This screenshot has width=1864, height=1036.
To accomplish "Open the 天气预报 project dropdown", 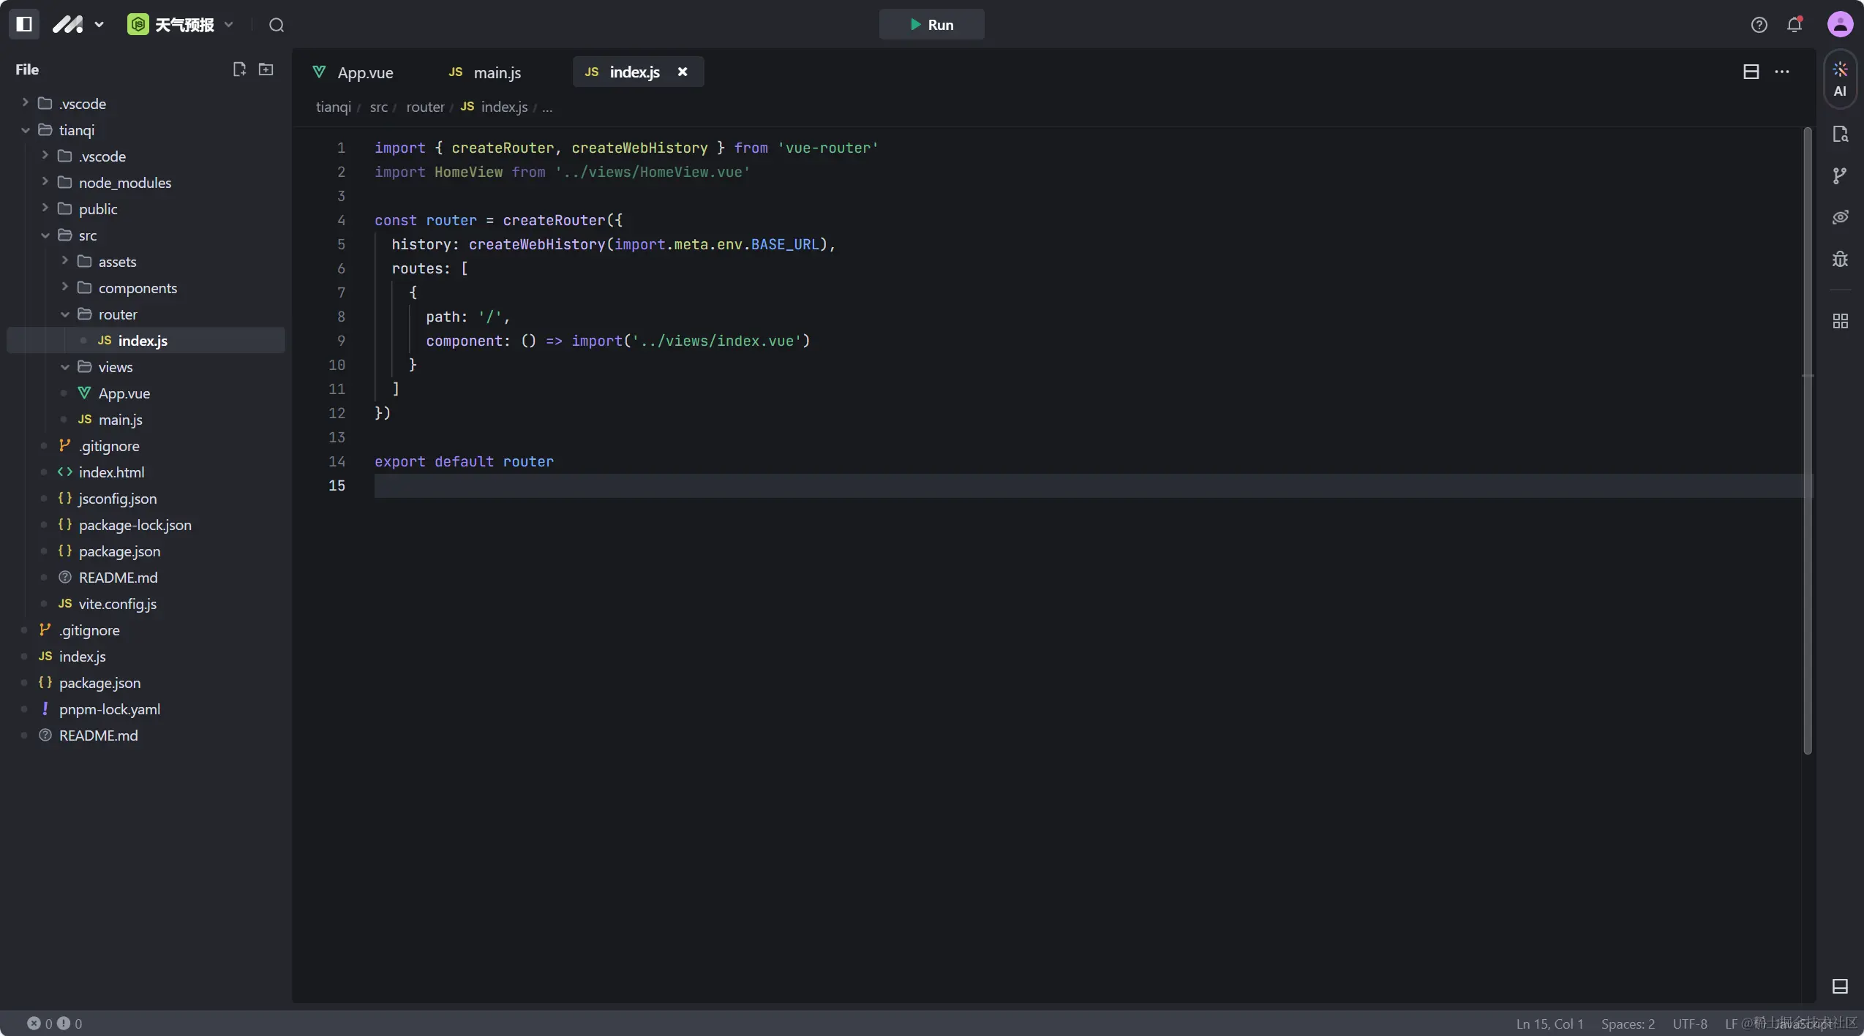I will tap(183, 25).
